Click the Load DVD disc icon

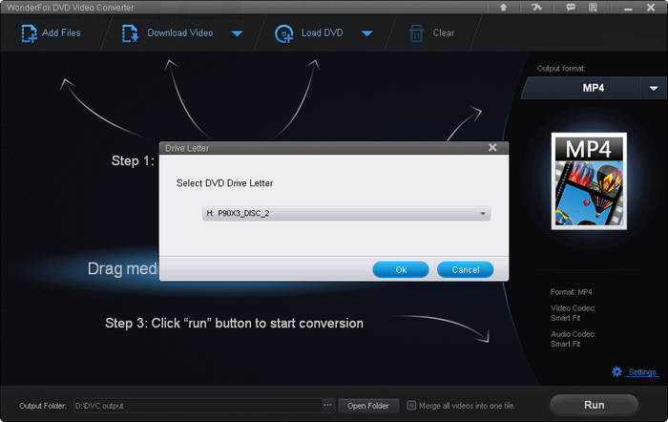284,33
